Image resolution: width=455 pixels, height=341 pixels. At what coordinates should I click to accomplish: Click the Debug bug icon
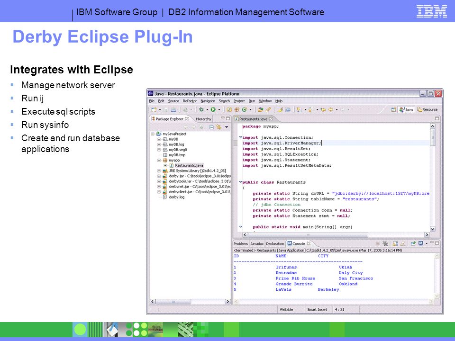[201, 109]
